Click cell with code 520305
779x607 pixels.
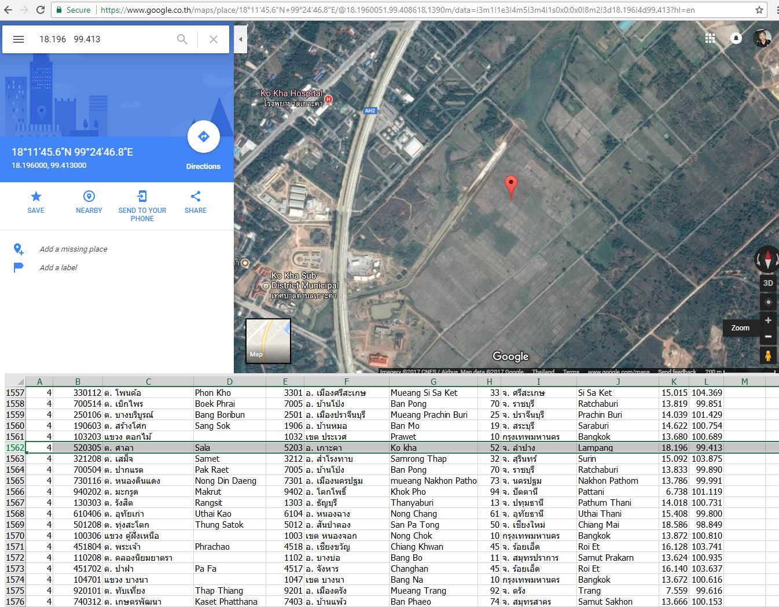pos(78,448)
